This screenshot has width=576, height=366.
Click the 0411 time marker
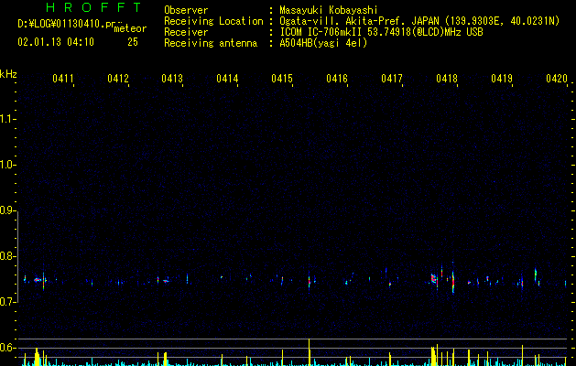coord(63,79)
